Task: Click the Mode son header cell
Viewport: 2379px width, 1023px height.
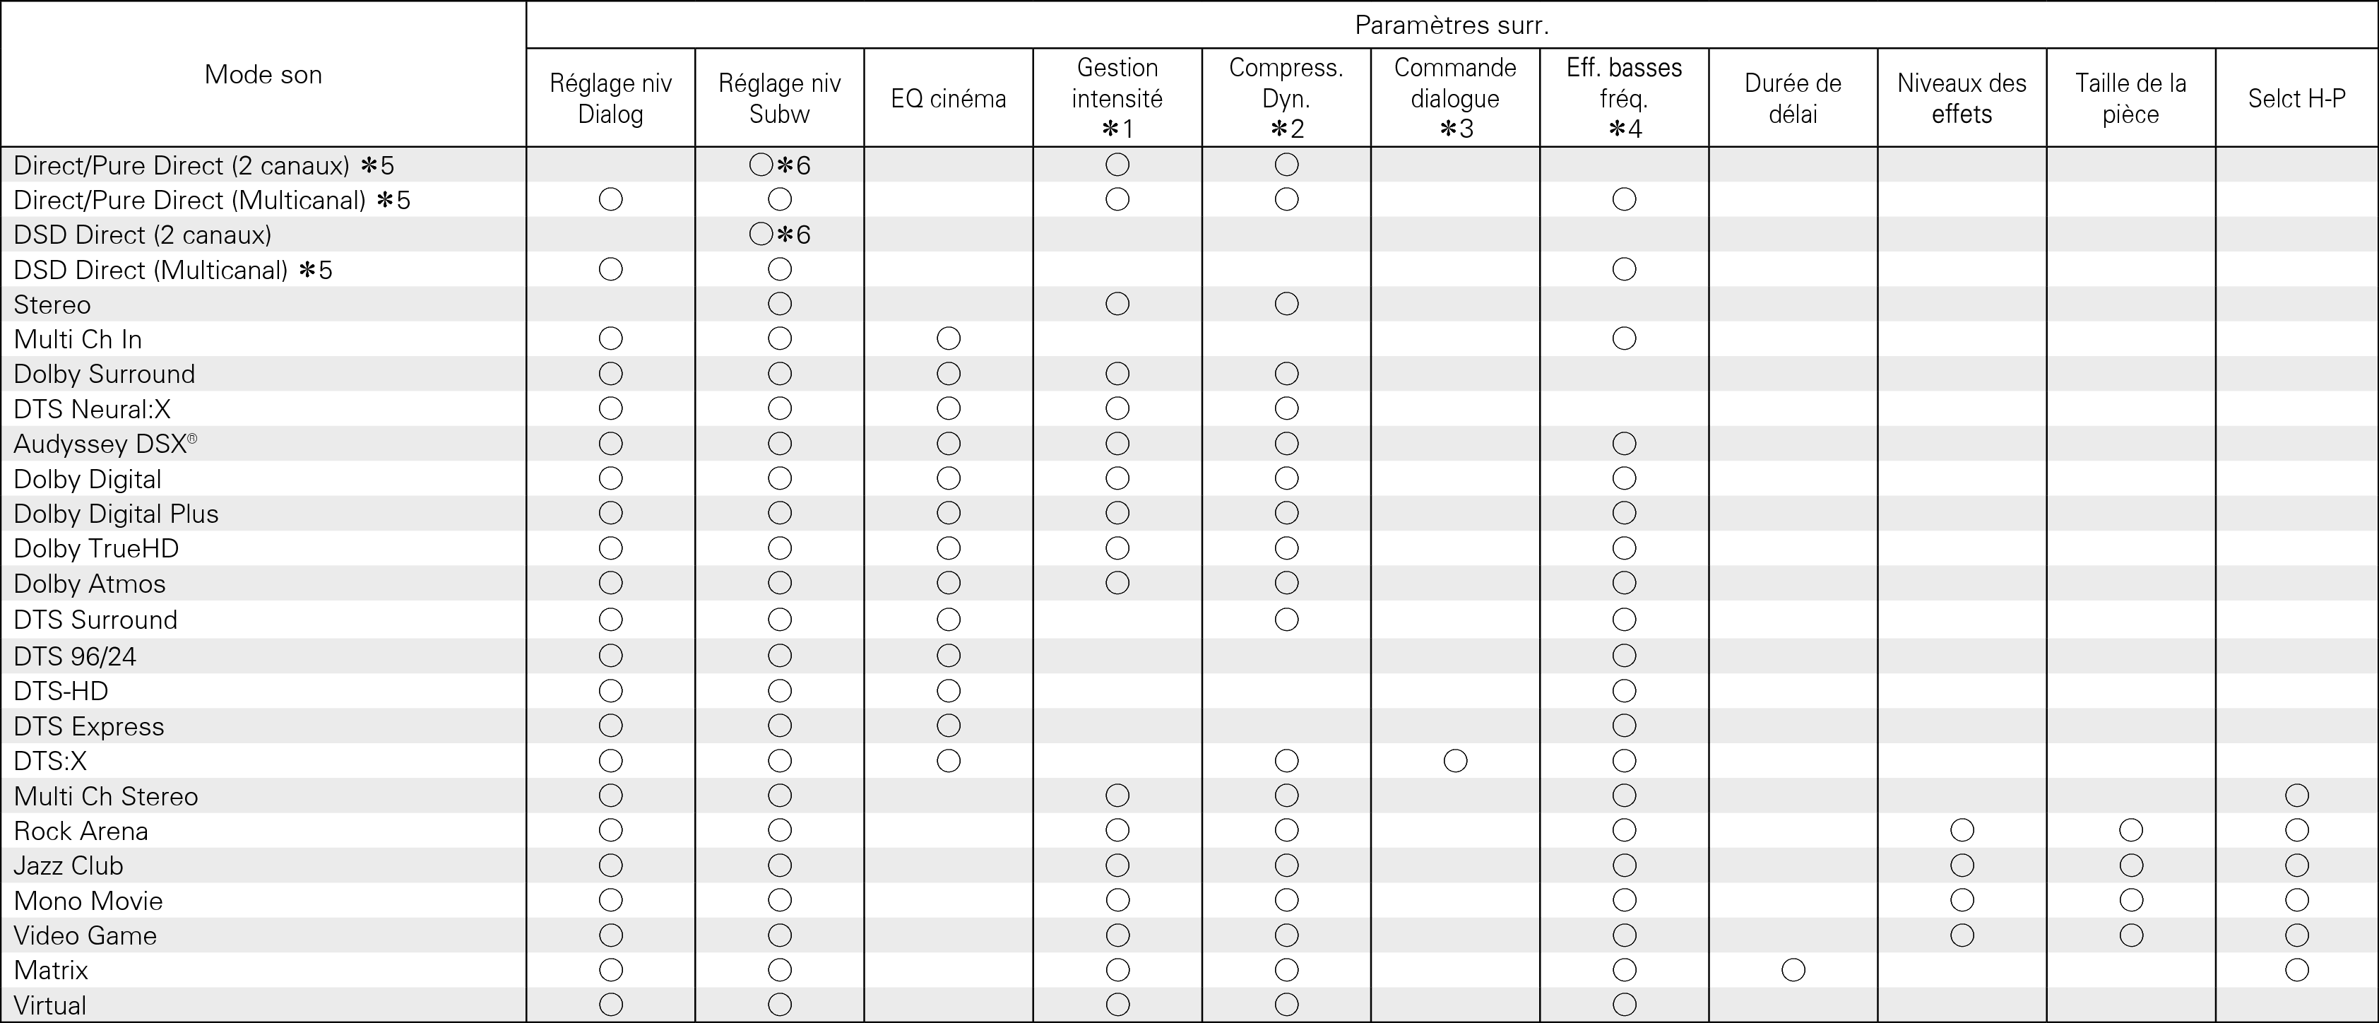Action: tap(263, 75)
